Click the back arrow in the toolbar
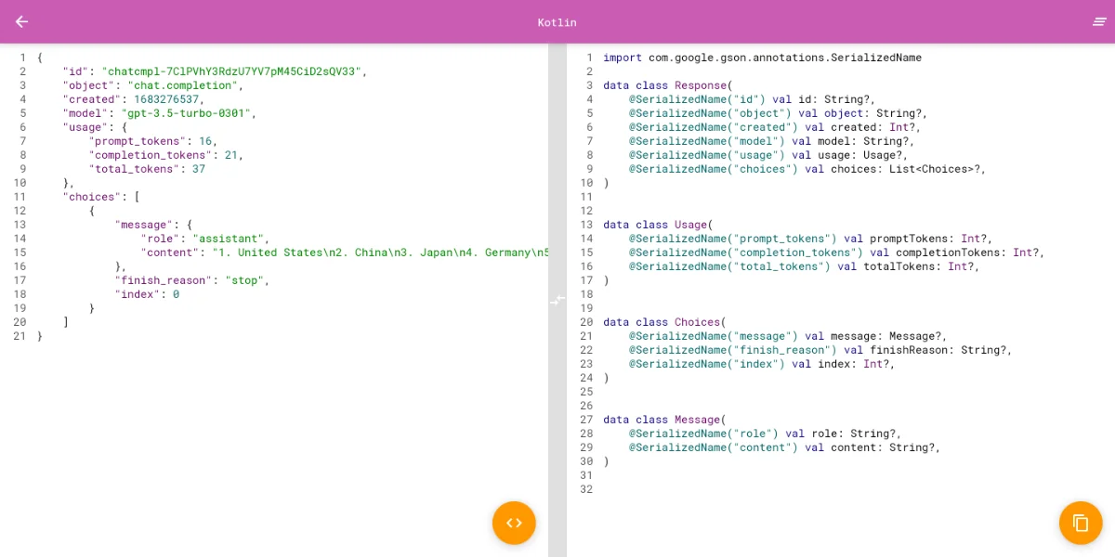1115x557 pixels. 20,21
